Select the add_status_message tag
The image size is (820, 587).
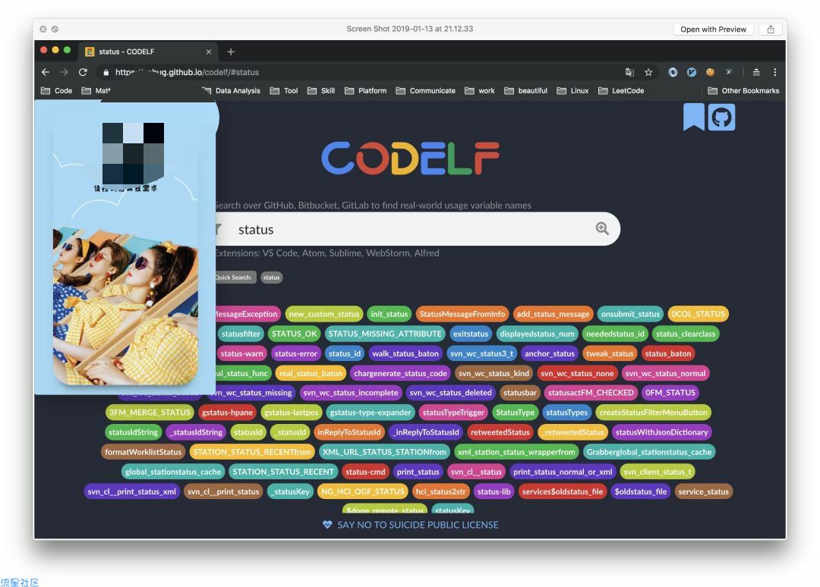pos(553,314)
